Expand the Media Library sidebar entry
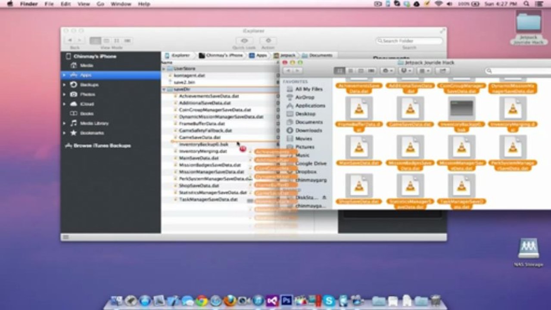 [x=64, y=123]
